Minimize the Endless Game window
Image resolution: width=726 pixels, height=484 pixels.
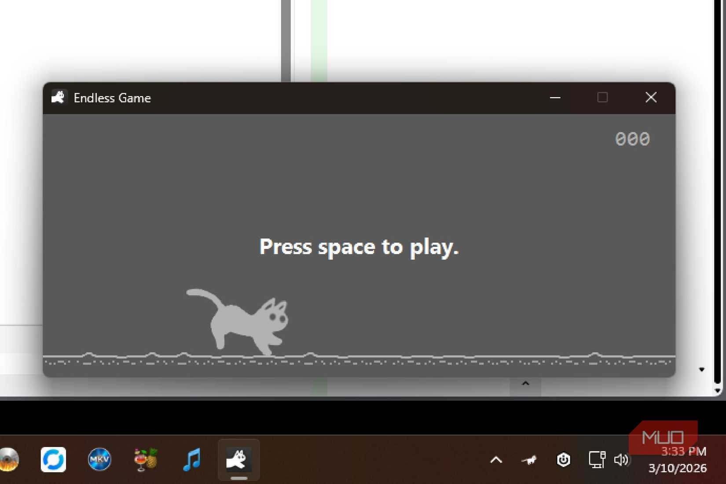555,98
